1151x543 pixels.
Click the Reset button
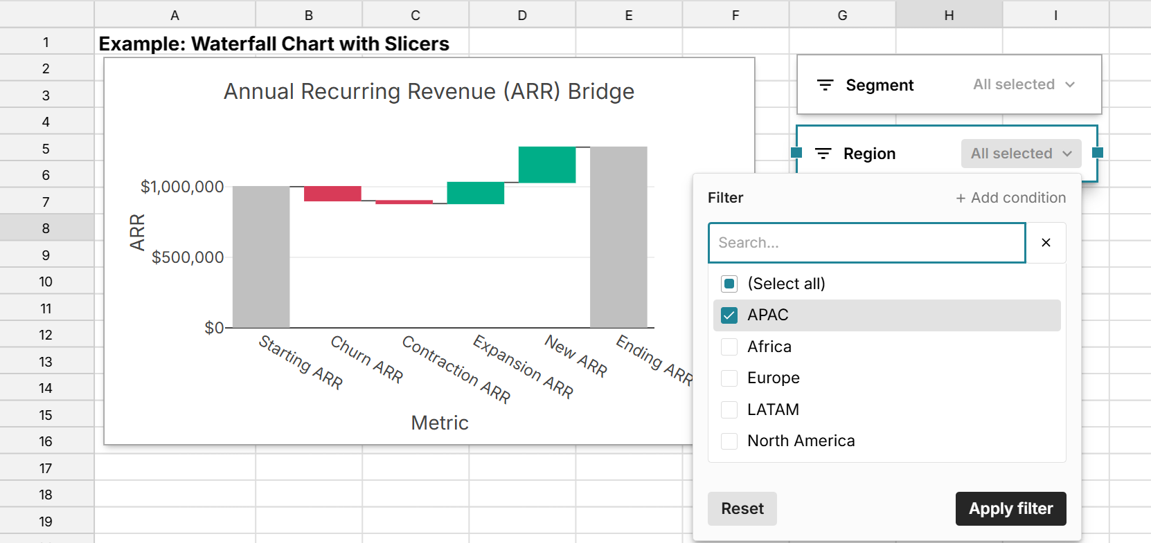[x=742, y=508]
